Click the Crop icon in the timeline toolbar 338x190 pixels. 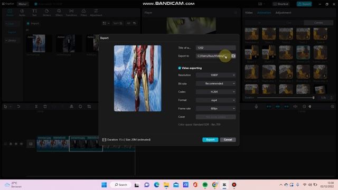coord(89,107)
